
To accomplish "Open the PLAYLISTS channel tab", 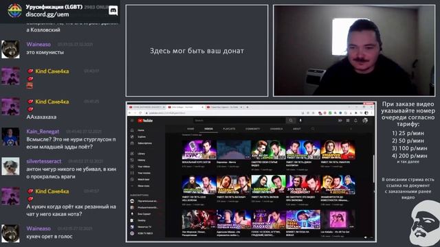I will pos(229,129).
